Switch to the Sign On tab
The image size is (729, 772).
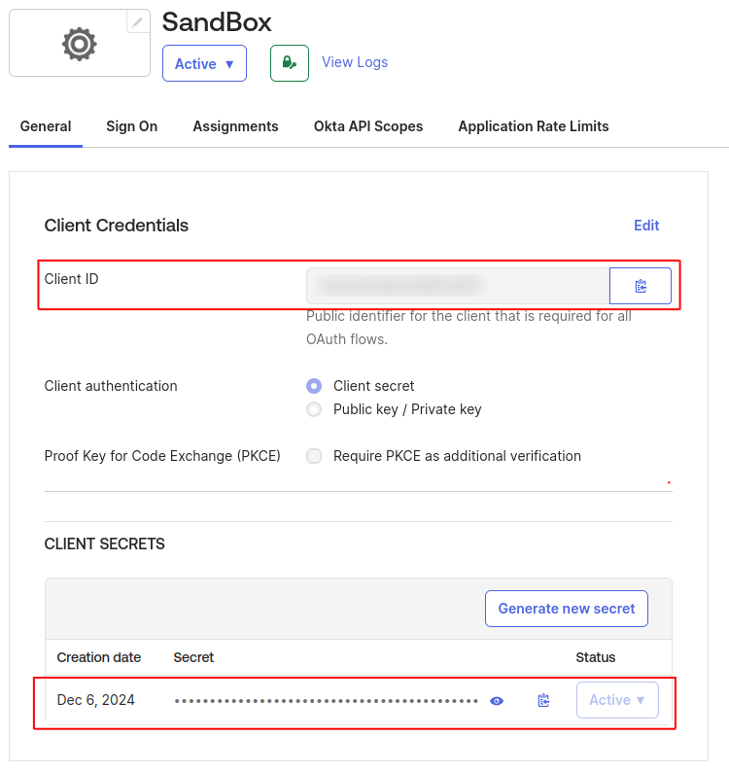click(132, 126)
